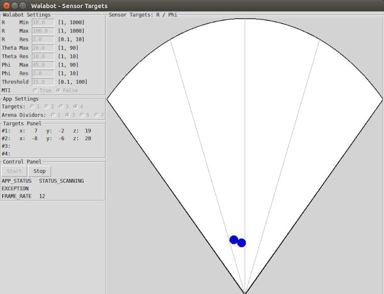Click the Walabot Settings group title

[27, 14]
